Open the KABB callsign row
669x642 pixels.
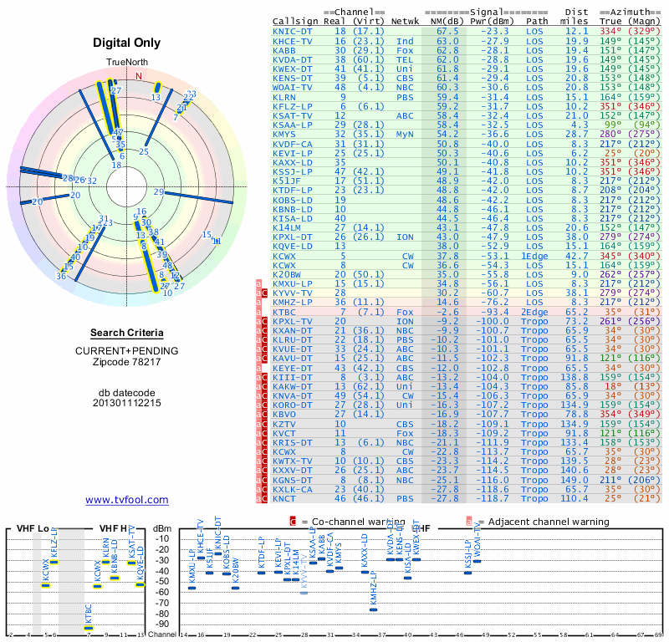(x=283, y=51)
